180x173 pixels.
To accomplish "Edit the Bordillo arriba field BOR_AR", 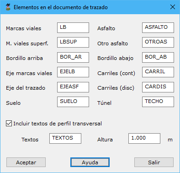I will [x=73, y=57].
